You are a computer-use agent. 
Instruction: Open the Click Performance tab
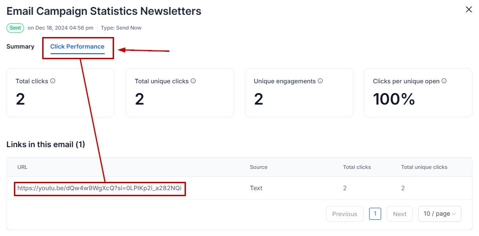coord(77,47)
